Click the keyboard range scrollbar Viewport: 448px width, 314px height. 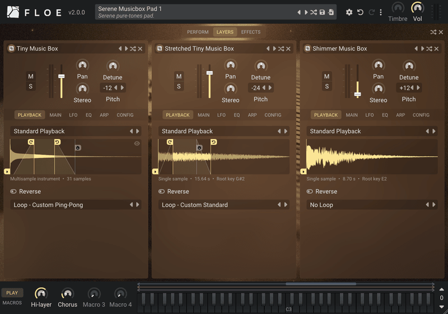point(321,284)
